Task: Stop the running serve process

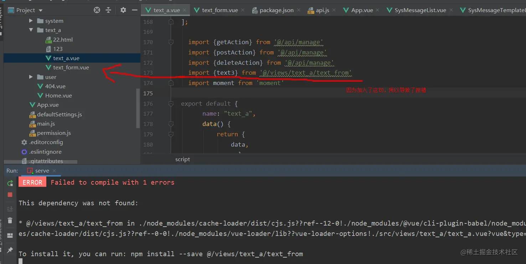Action: (x=10, y=195)
